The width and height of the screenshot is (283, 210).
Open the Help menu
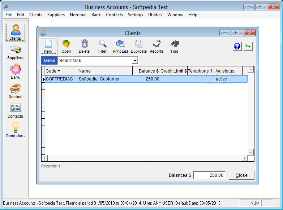(x=193, y=15)
